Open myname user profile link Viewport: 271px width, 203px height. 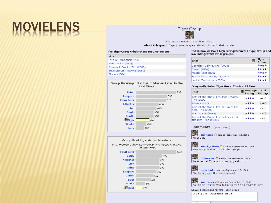[207, 135]
